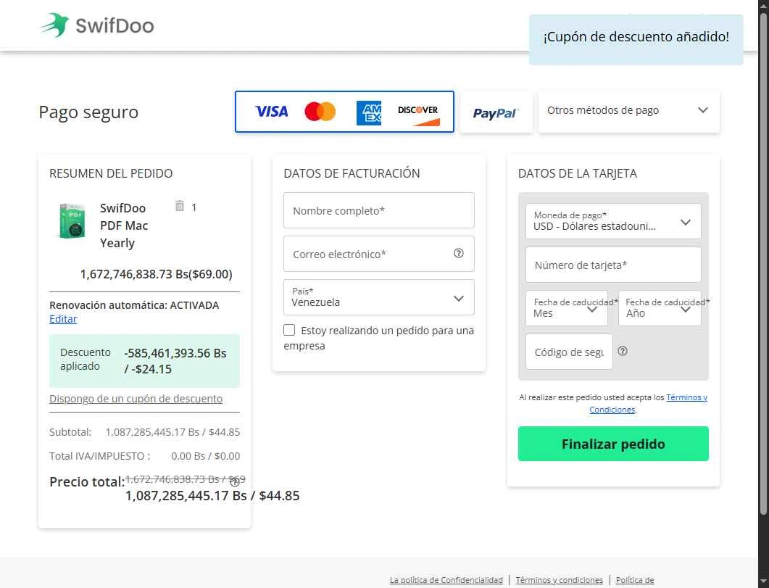Remove product with trash icon
This screenshot has height=588, width=769.
[x=180, y=206]
